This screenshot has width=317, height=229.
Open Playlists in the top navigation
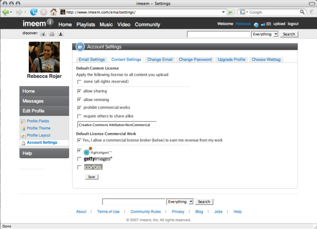pos(86,25)
